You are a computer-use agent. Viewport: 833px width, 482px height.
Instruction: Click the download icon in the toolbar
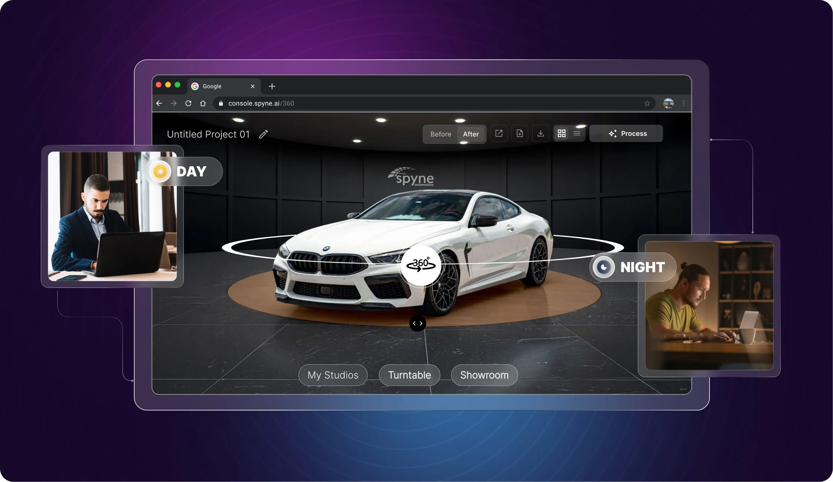[x=540, y=133]
